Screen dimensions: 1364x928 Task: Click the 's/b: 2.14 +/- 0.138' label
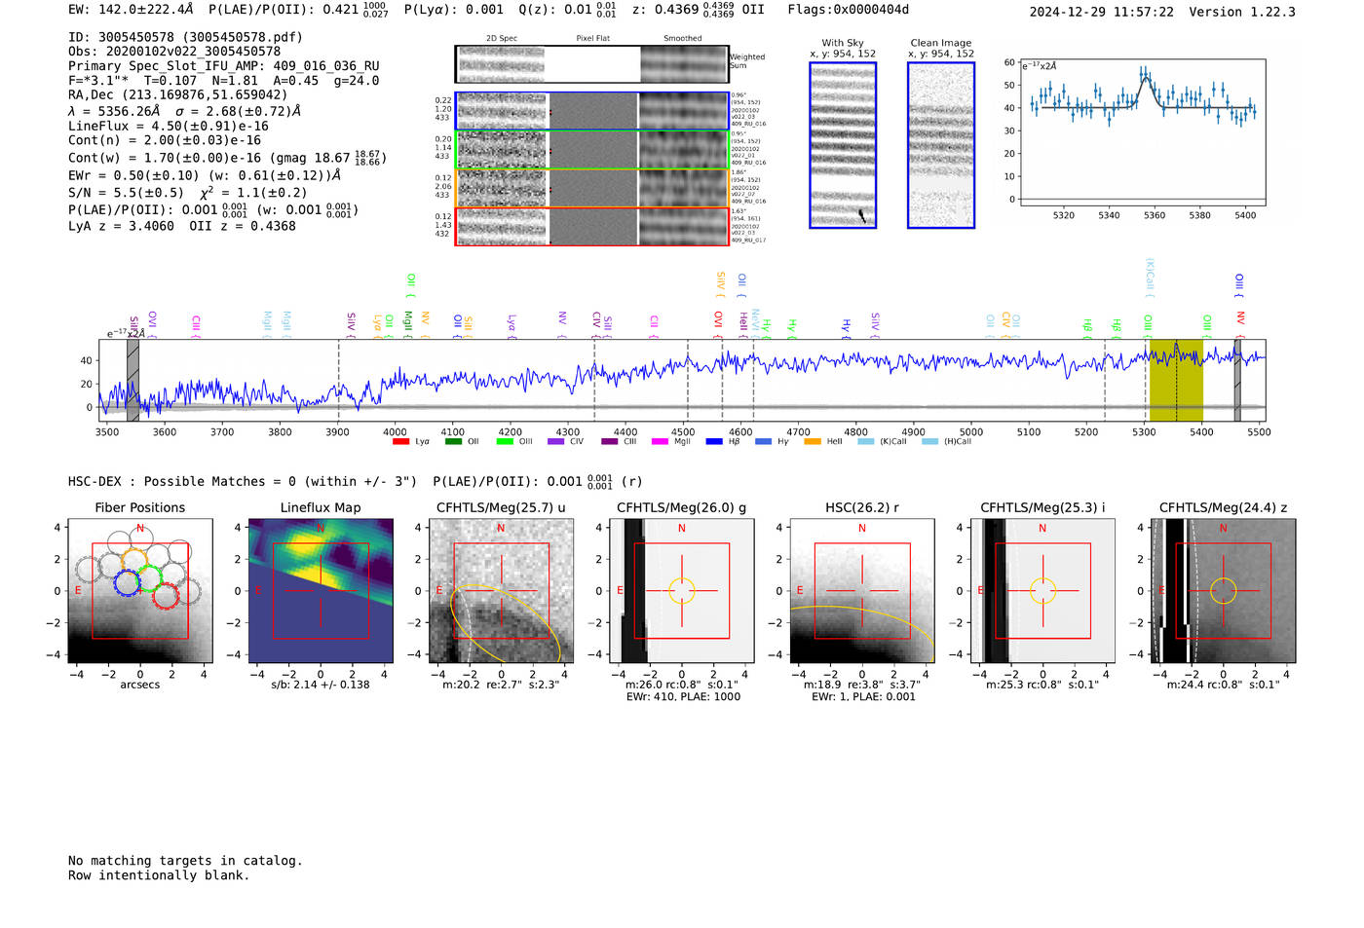(x=321, y=685)
